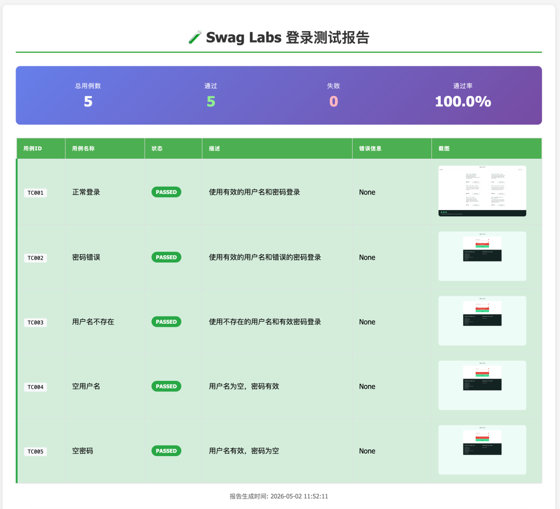Viewport: 560px width, 509px height.
Task: Click description 使用有效的用户名和错误的密码登录
Action: 265,257
